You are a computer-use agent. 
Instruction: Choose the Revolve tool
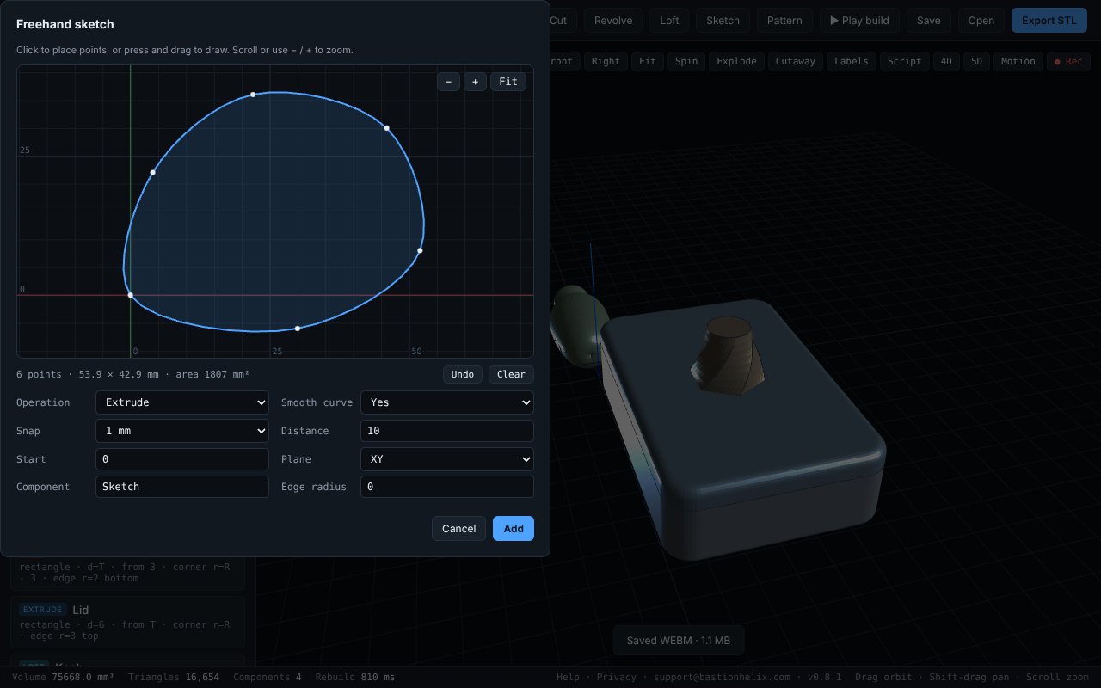(613, 21)
